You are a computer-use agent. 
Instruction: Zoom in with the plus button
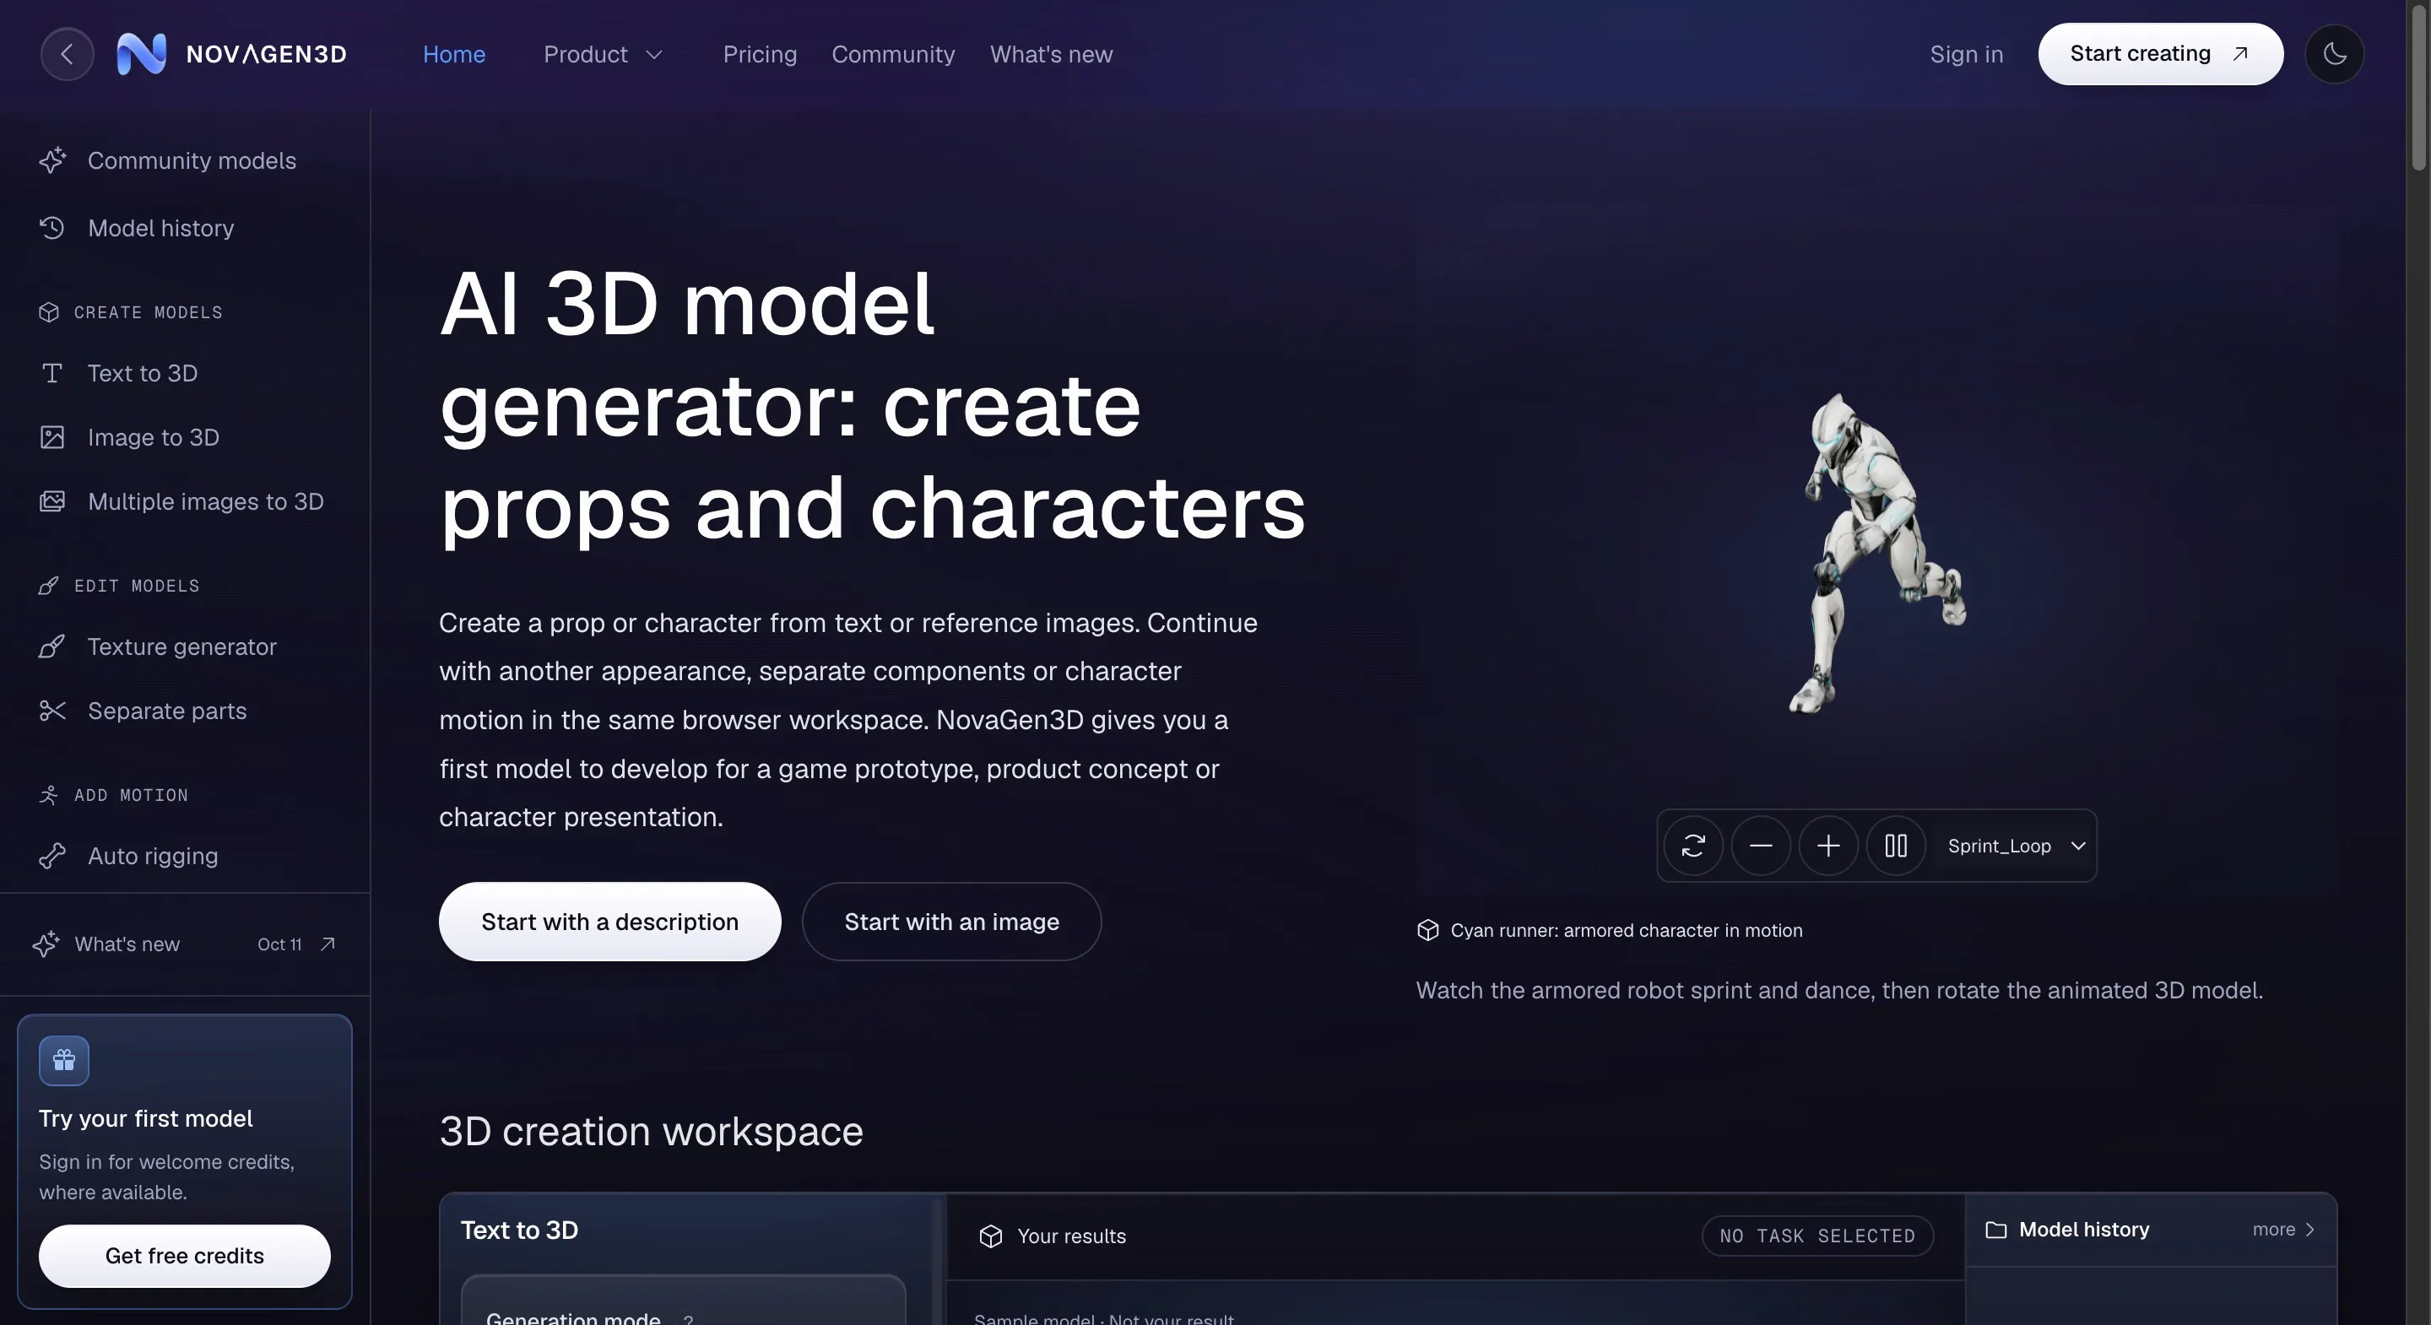1828,845
